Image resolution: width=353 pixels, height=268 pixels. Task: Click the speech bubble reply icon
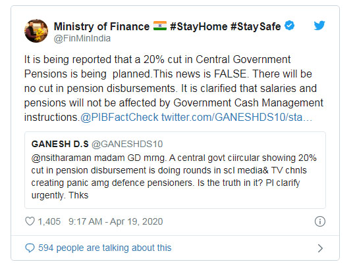[x=30, y=248]
